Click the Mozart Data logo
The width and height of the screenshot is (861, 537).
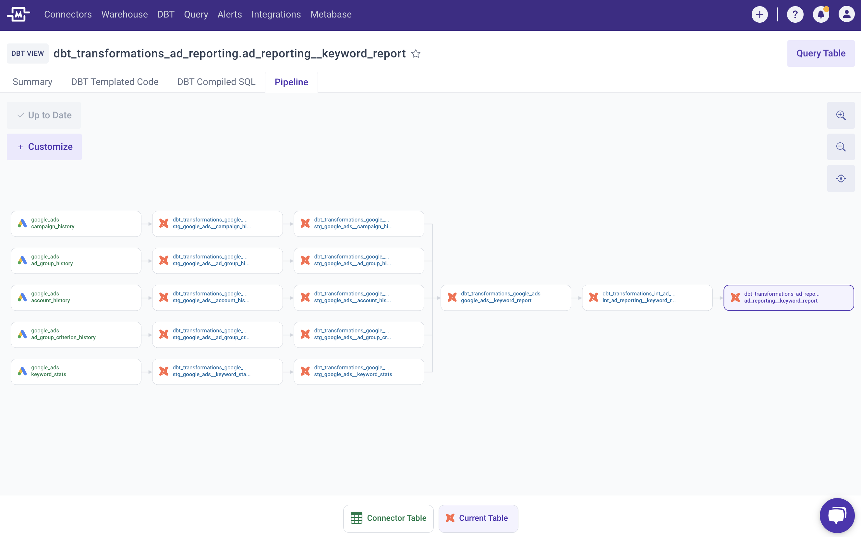(18, 15)
